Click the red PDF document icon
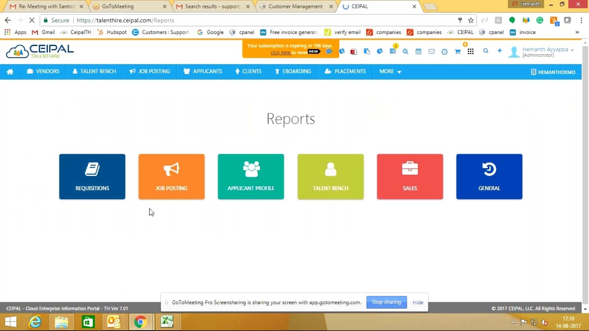Image resolution: width=589 pixels, height=331 pixels. [353, 51]
